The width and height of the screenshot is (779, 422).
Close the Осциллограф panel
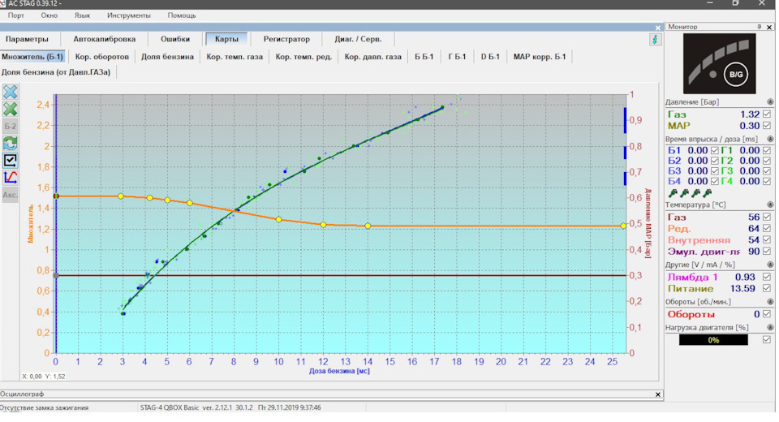[x=658, y=394]
